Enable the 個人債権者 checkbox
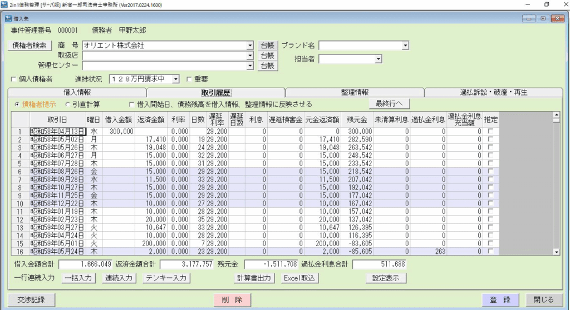This screenshot has width=570, height=310. (14, 79)
